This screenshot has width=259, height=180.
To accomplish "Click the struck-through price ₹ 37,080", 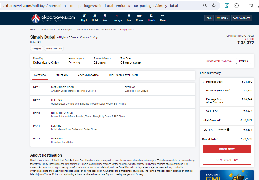I will point(250,39).
